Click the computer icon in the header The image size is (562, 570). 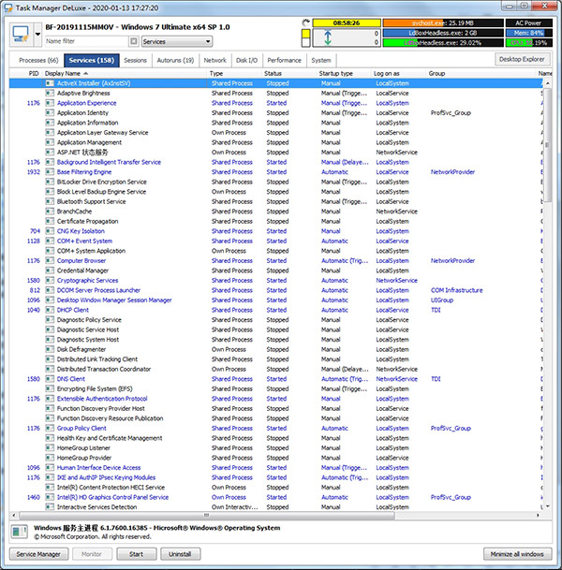pyautogui.click(x=21, y=34)
